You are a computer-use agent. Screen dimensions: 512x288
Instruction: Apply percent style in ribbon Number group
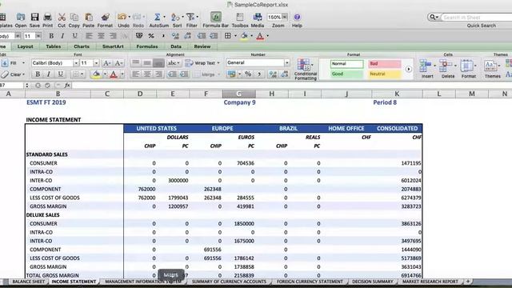(x=248, y=74)
